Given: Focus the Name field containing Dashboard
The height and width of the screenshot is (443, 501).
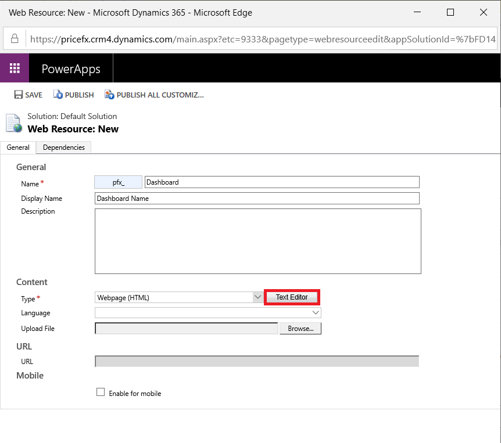Looking at the screenshot, I should point(281,182).
